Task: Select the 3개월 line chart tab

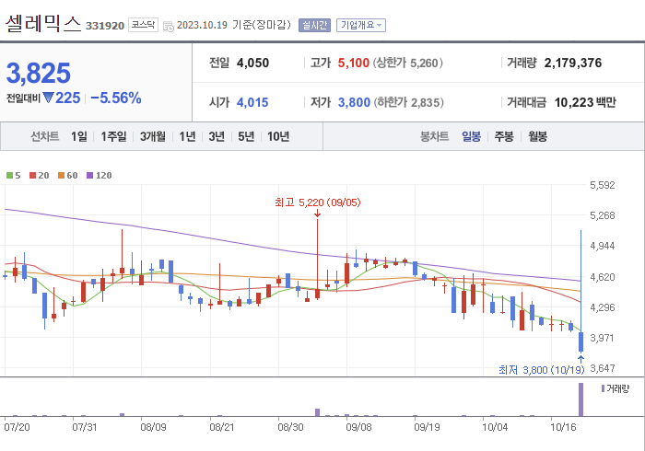Action: (153, 136)
